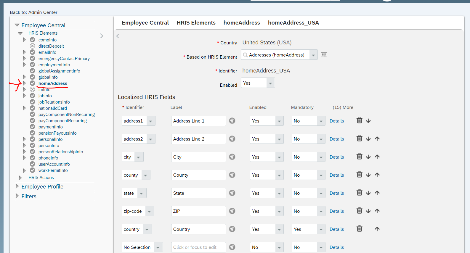
Task: Select HRIS Elements breadcrumb
Action: pos(196,23)
